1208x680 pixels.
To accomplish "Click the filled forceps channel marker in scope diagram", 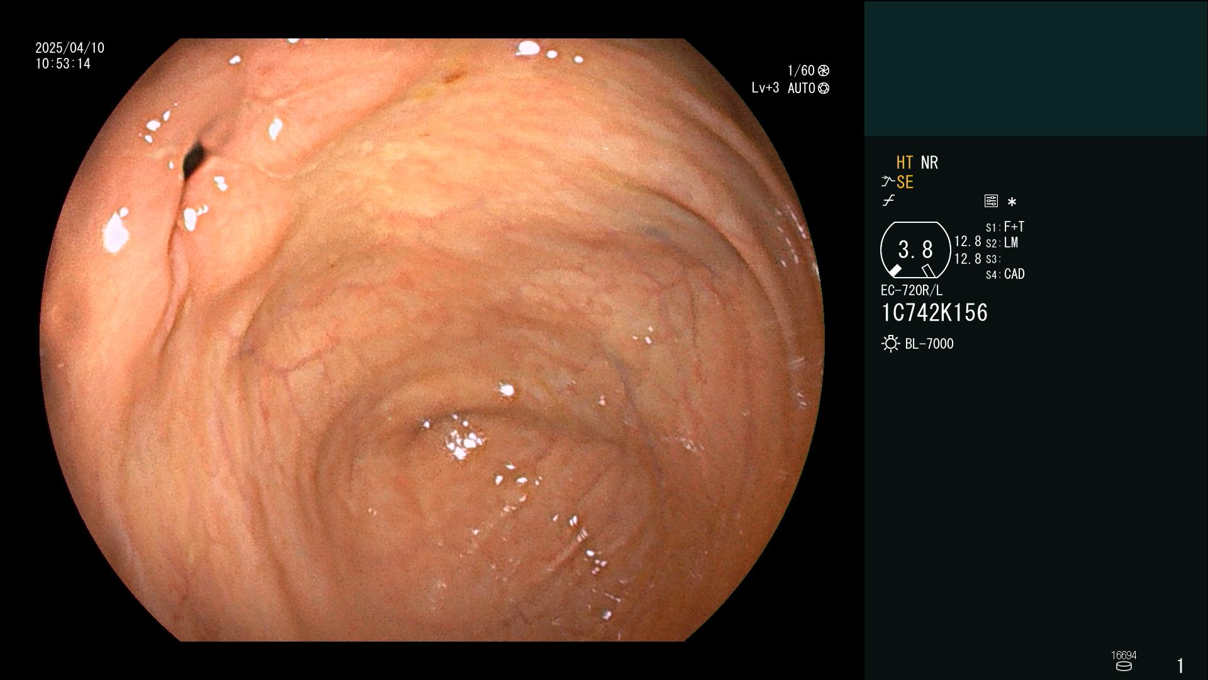I will (895, 271).
